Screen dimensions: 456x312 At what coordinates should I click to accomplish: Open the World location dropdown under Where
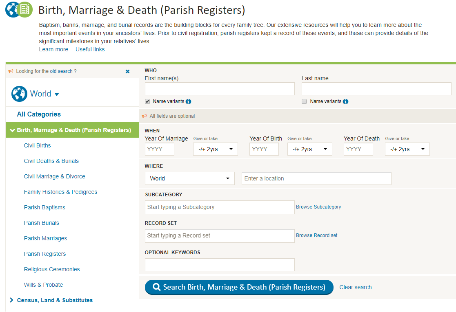pyautogui.click(x=189, y=178)
